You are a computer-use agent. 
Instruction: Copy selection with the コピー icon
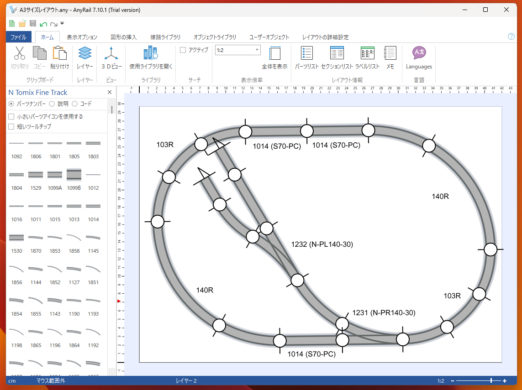pos(40,57)
